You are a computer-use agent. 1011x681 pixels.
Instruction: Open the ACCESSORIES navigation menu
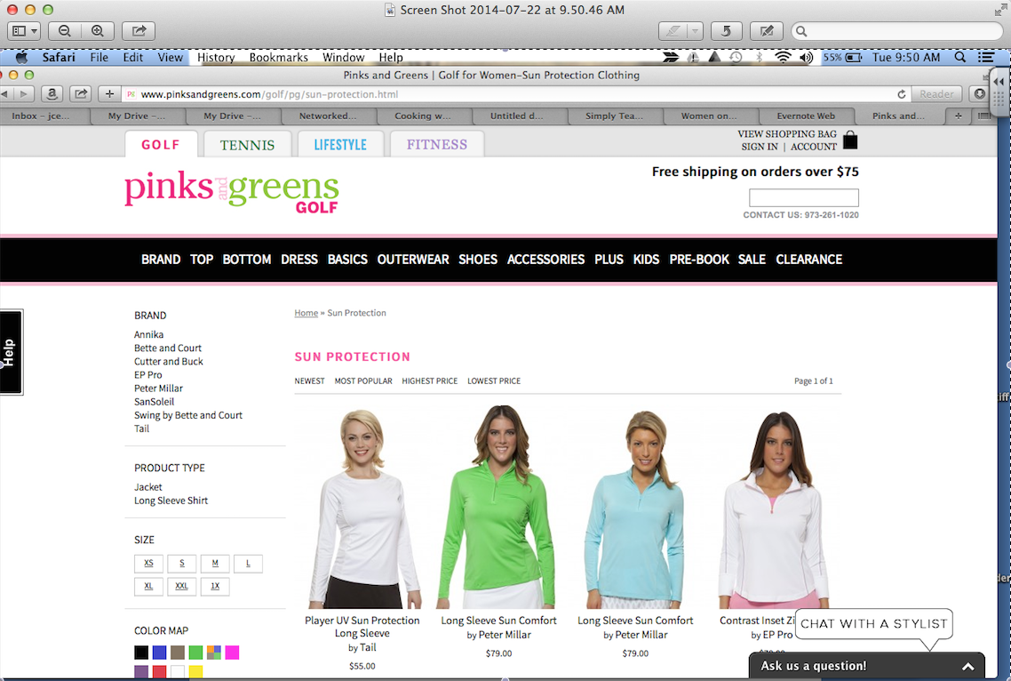[x=545, y=260]
